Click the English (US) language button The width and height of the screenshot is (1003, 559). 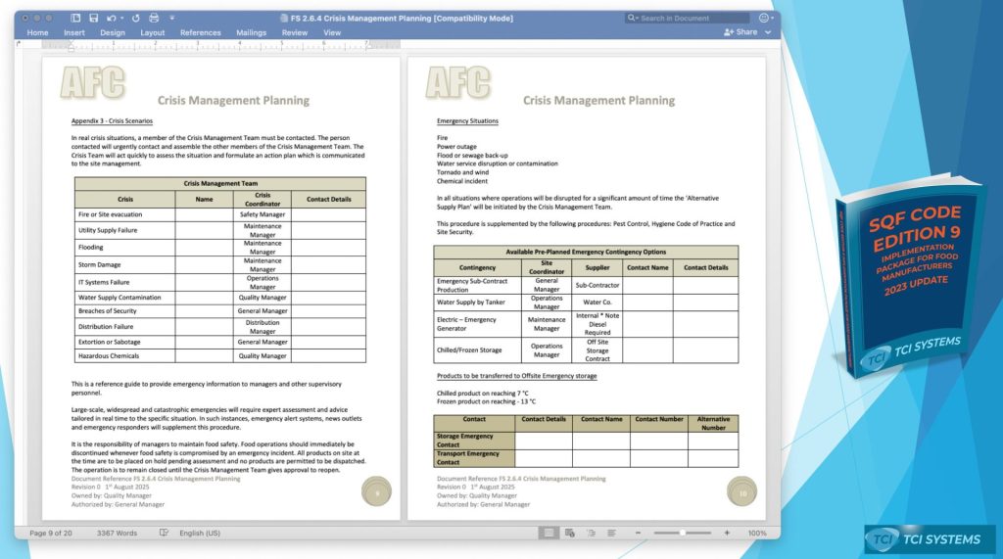(200, 533)
